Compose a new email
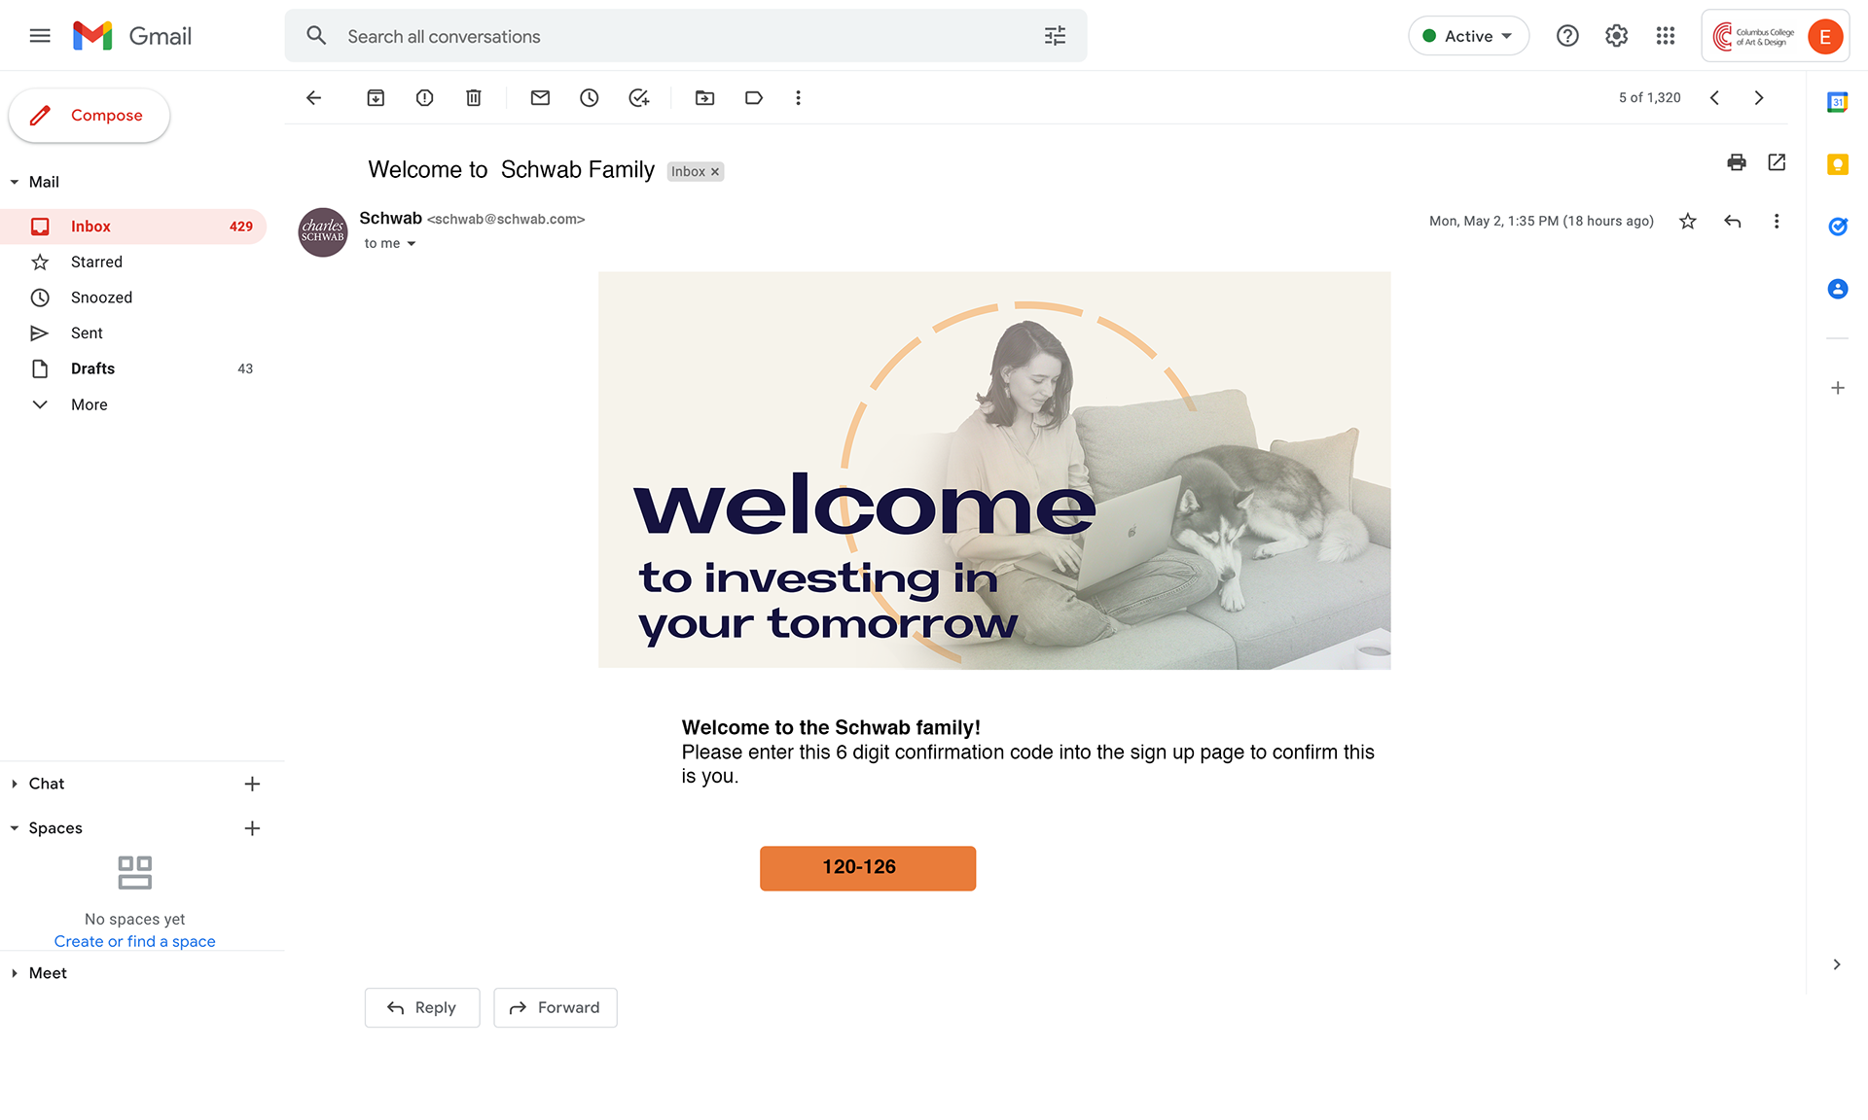The height and width of the screenshot is (1120, 1868). click(x=90, y=116)
